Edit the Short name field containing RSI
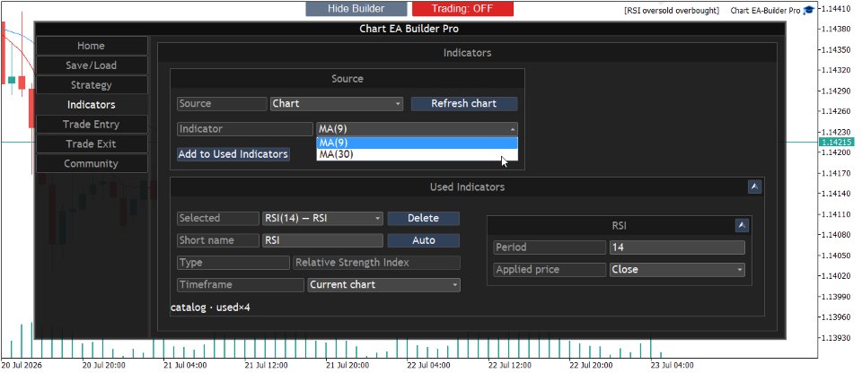Viewport: 862px width, 373px height. (x=322, y=240)
